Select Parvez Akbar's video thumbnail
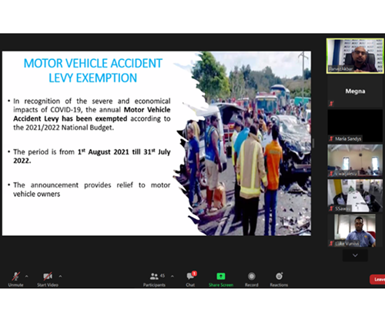Screen dimensions: 385x322 355,56
